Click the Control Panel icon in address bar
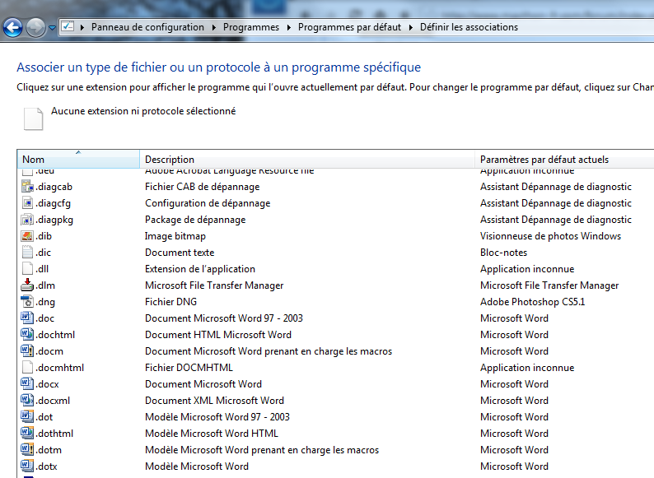Screen dimensions: 654x478 [x=68, y=27]
